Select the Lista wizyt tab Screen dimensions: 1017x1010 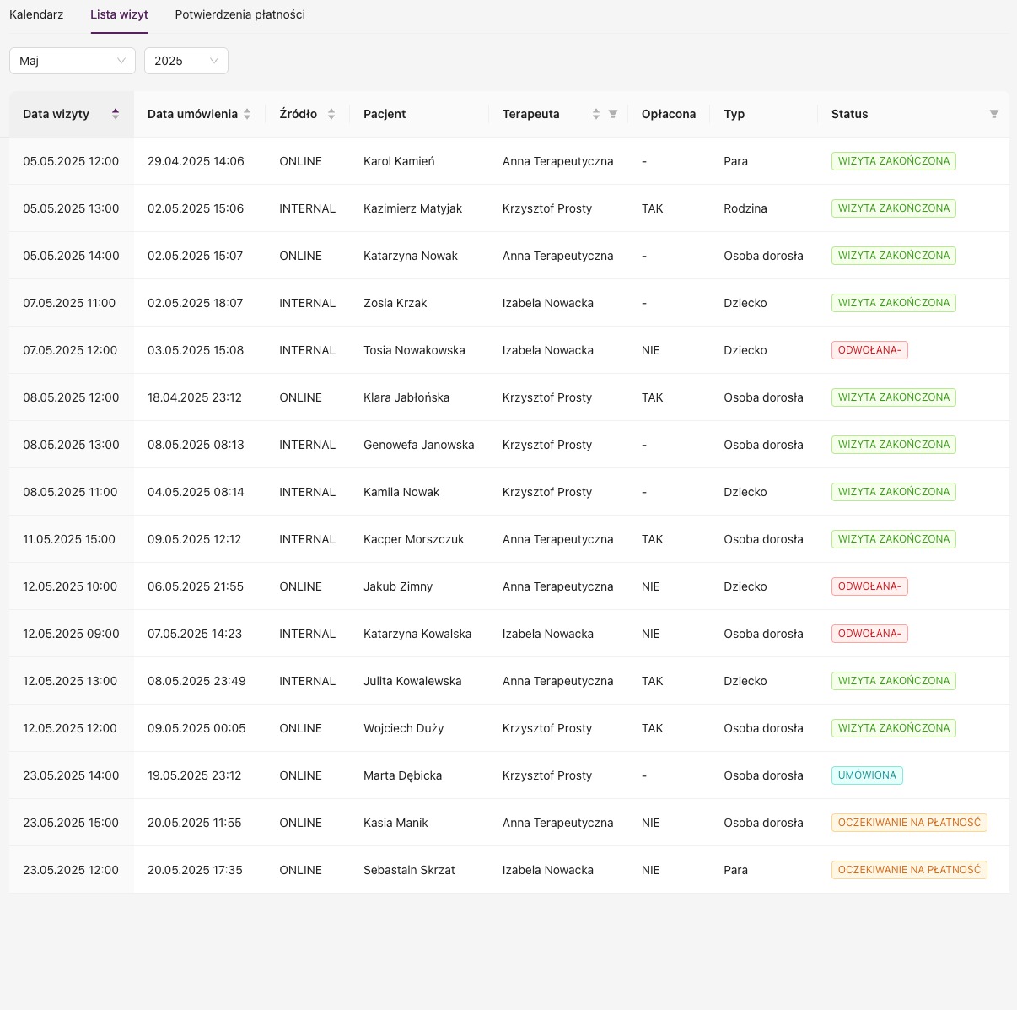point(119,14)
